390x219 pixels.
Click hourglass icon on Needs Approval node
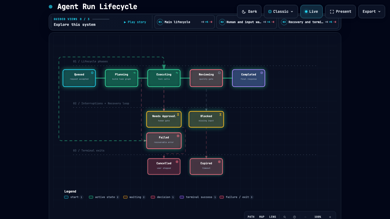click(x=178, y=114)
